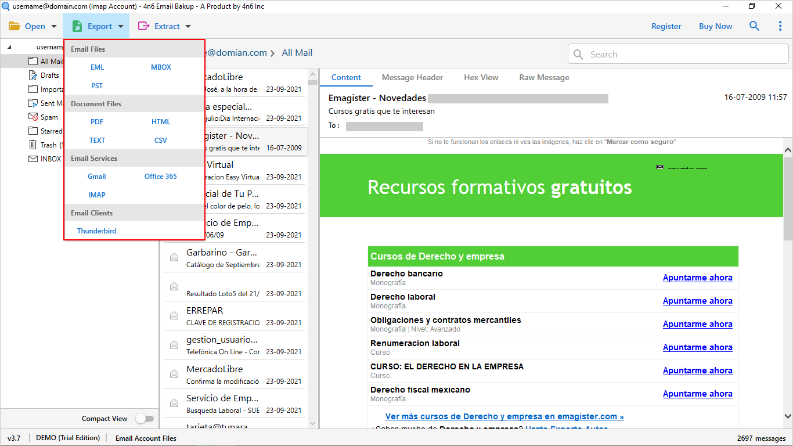This screenshot has height=446, width=793.
Task: Open the three-dot more options menu
Action: [x=780, y=26]
